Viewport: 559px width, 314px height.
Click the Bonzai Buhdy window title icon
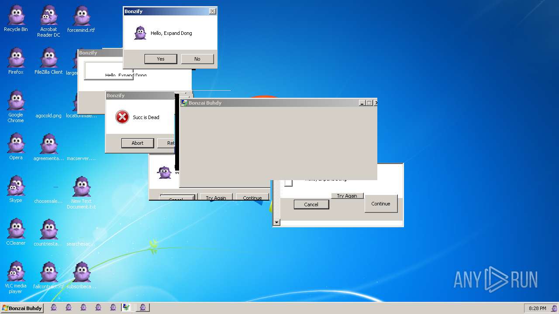[184, 103]
